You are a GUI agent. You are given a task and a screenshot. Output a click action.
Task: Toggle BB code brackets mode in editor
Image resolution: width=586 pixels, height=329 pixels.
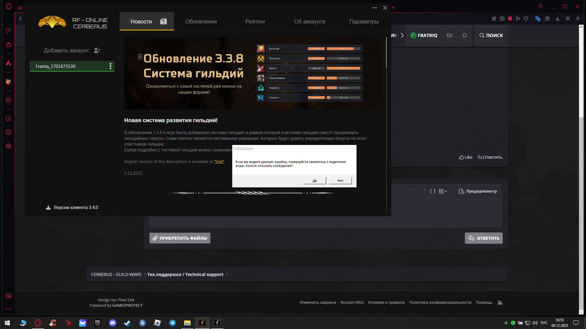(x=433, y=191)
